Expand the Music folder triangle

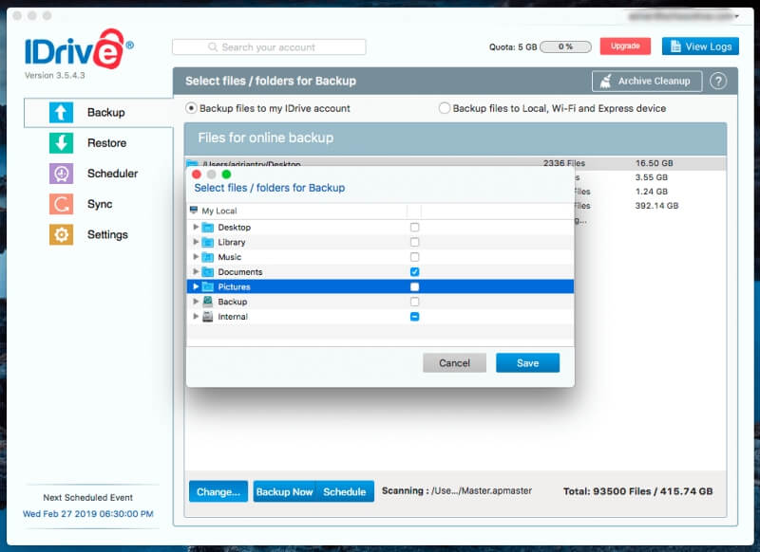point(196,257)
